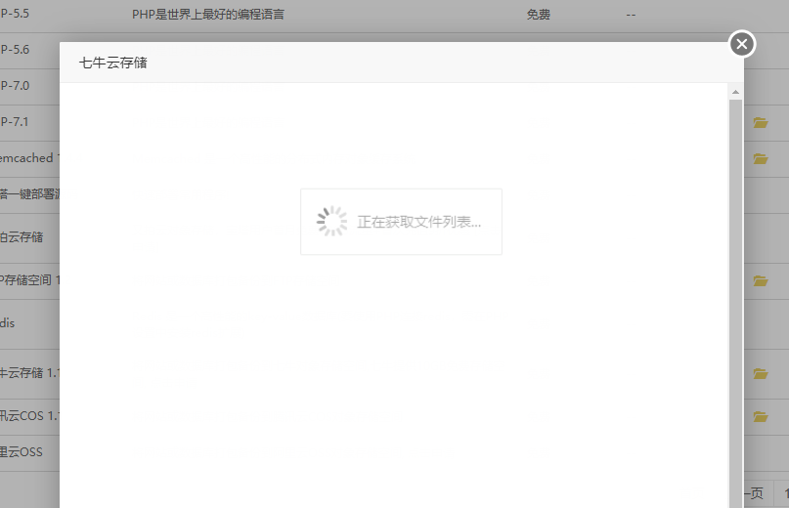Select the PHP-5.6 row label
The width and height of the screenshot is (789, 508).
click(x=15, y=50)
